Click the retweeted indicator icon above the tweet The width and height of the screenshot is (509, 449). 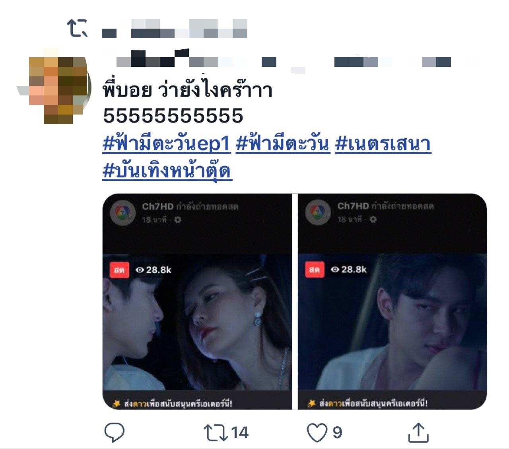click(77, 28)
